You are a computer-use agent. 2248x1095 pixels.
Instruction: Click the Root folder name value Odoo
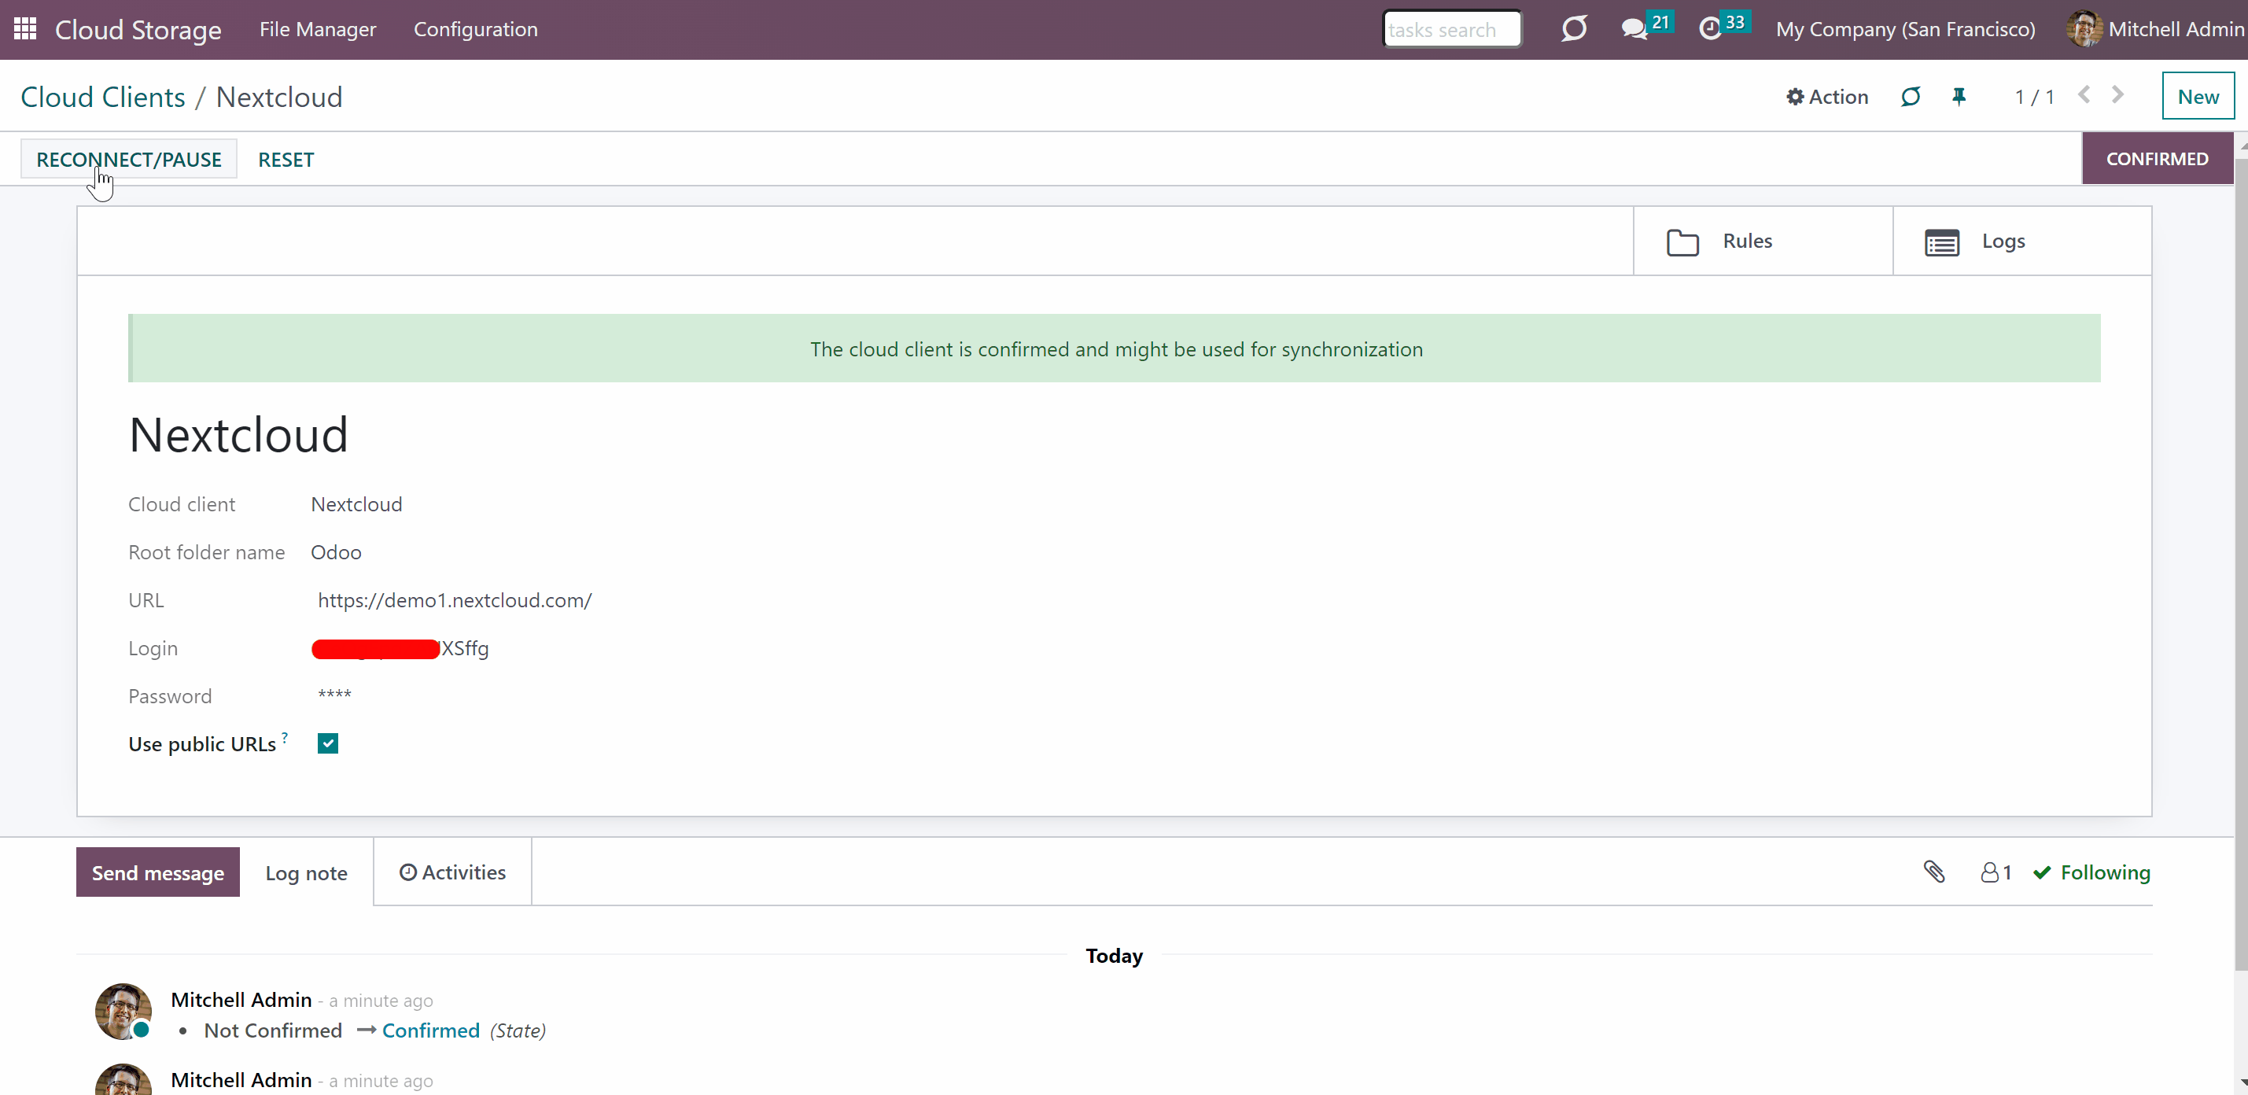(336, 552)
